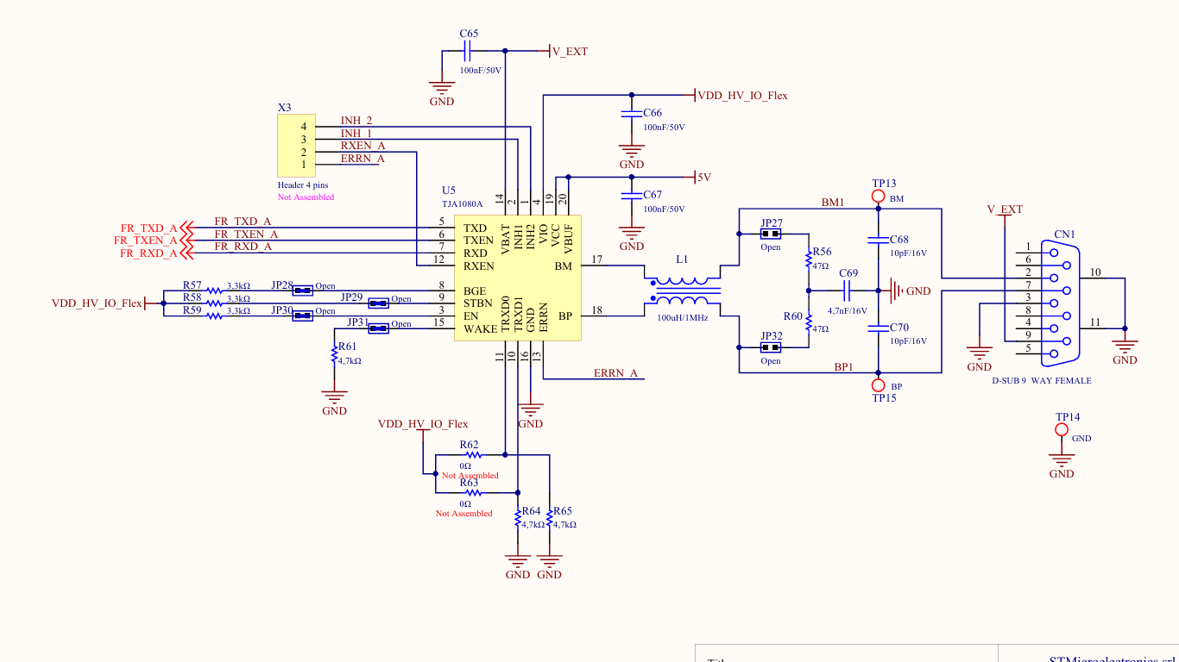Click the '100uH/1MHz' value text
Viewport: 1179px width, 662px height.
[683, 318]
